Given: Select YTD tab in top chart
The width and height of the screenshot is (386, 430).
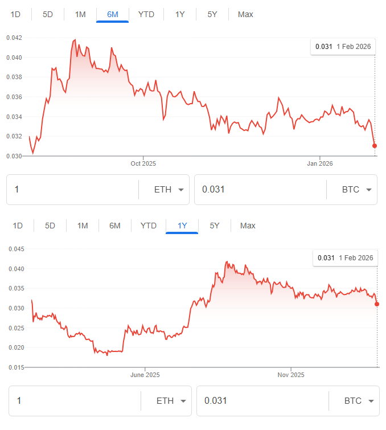Looking at the screenshot, I should pyautogui.click(x=146, y=14).
